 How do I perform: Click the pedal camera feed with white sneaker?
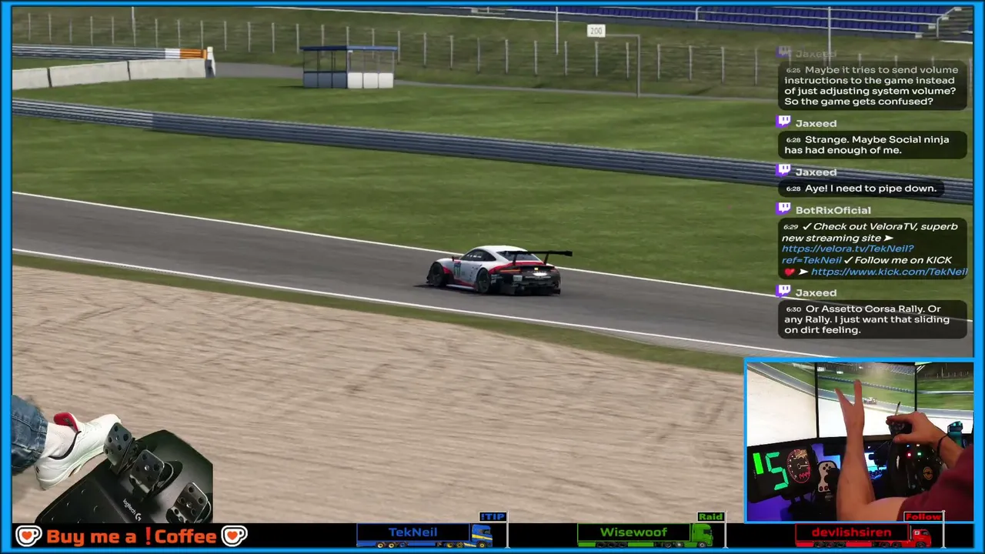[112, 459]
